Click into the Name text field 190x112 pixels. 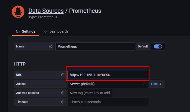(x=95, y=46)
